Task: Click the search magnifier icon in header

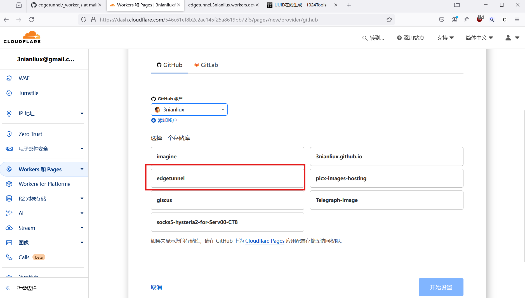Action: click(x=365, y=38)
